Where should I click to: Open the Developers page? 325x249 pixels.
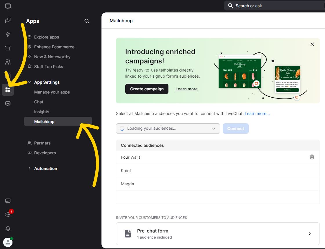click(45, 153)
